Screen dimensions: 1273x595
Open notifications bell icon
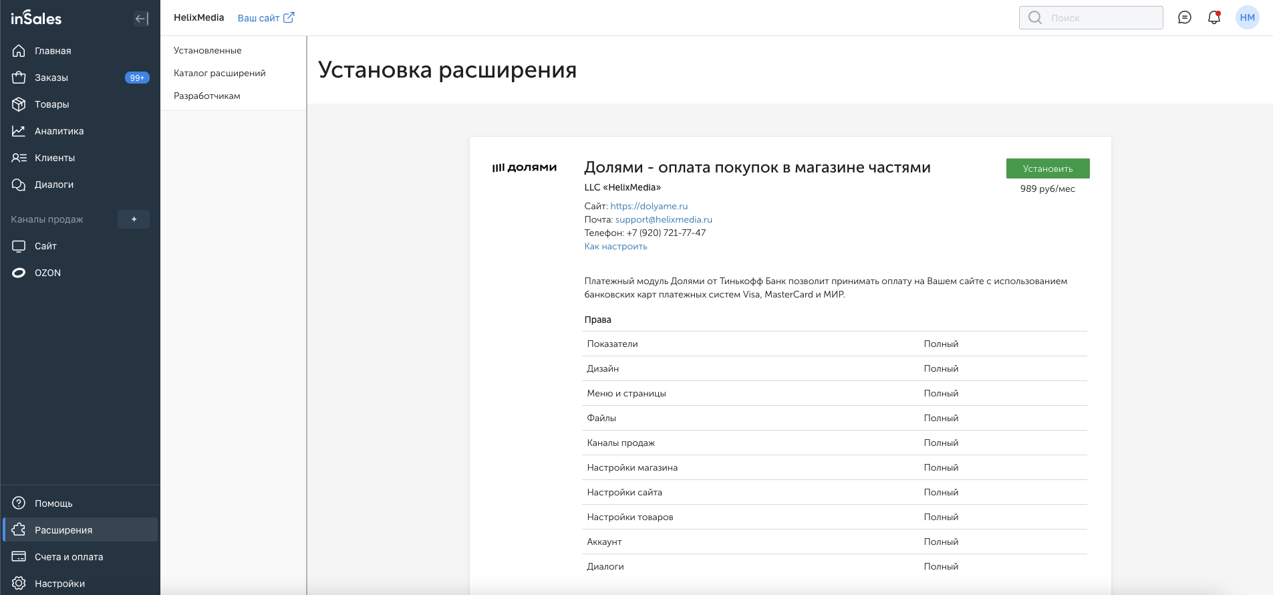1214,17
